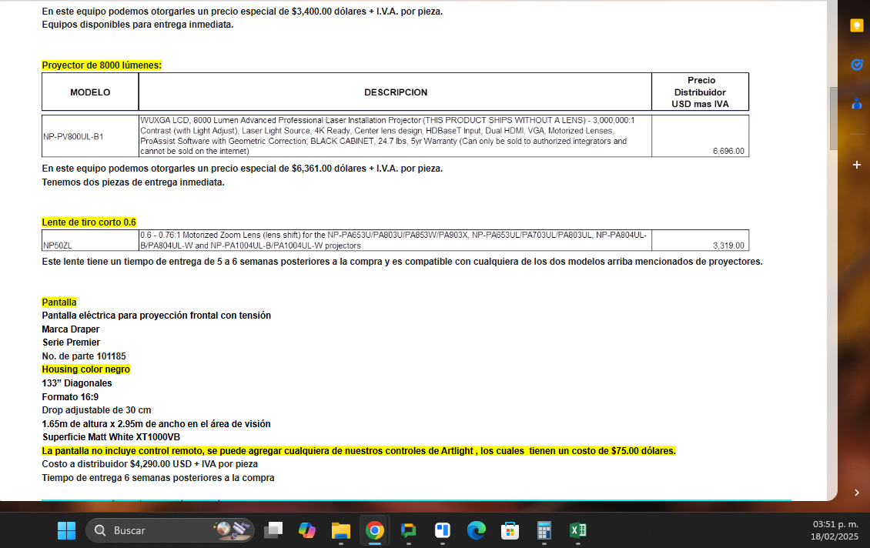The height and width of the screenshot is (548, 870).
Task: Click the 'Lente de tiro corto 0.6' heading
Action: pyautogui.click(x=89, y=222)
